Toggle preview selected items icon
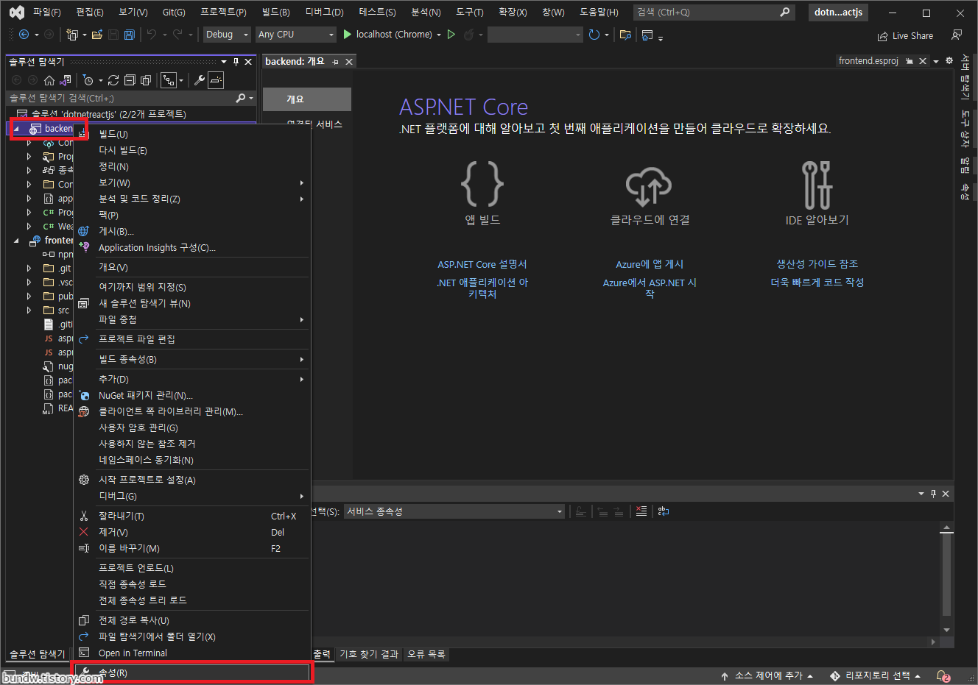This screenshot has height=685, width=978. click(215, 80)
